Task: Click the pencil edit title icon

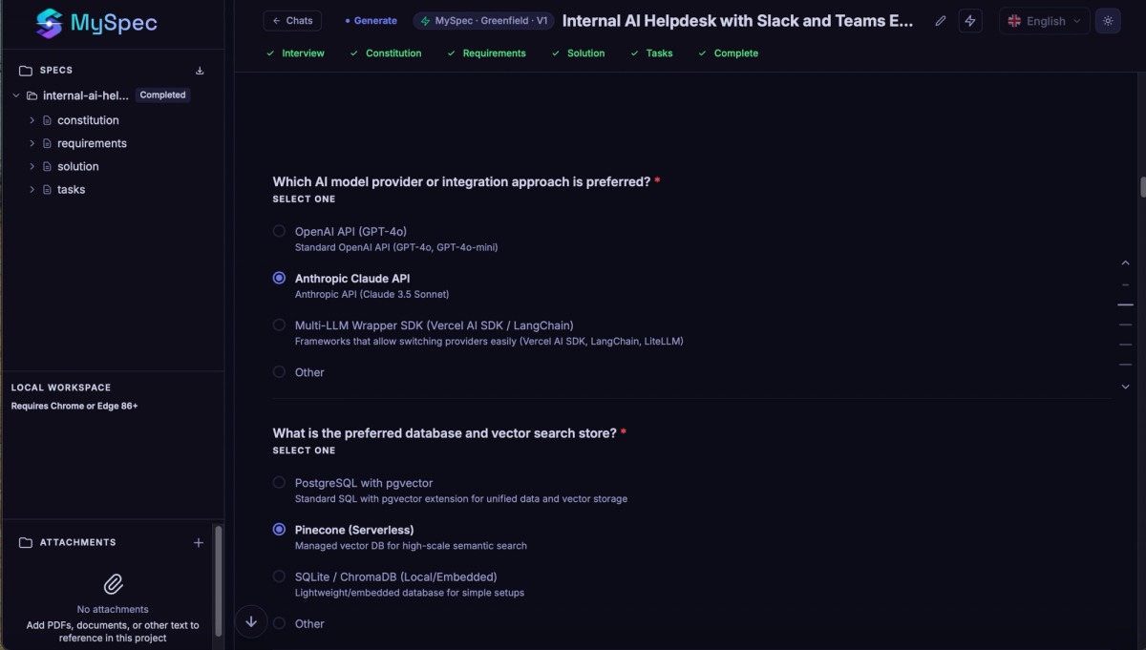Action: point(941,21)
